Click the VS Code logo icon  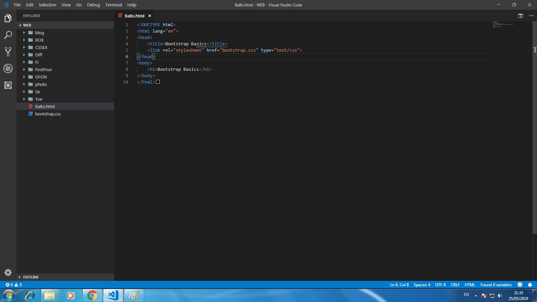pyautogui.click(x=6, y=5)
